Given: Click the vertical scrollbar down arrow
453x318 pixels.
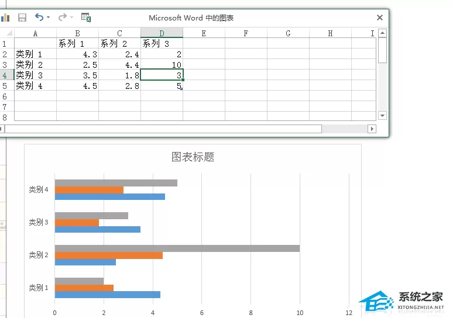Looking at the screenshot, I should tap(382, 116).
